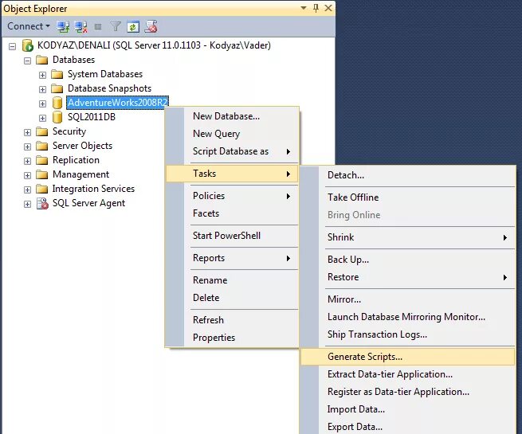Choose Properties from context menu
The height and width of the screenshot is (434, 522).
pyautogui.click(x=232, y=338)
